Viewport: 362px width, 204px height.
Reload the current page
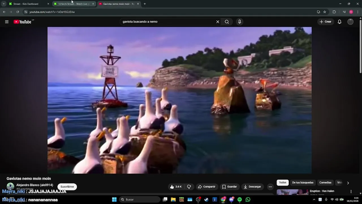click(18, 12)
